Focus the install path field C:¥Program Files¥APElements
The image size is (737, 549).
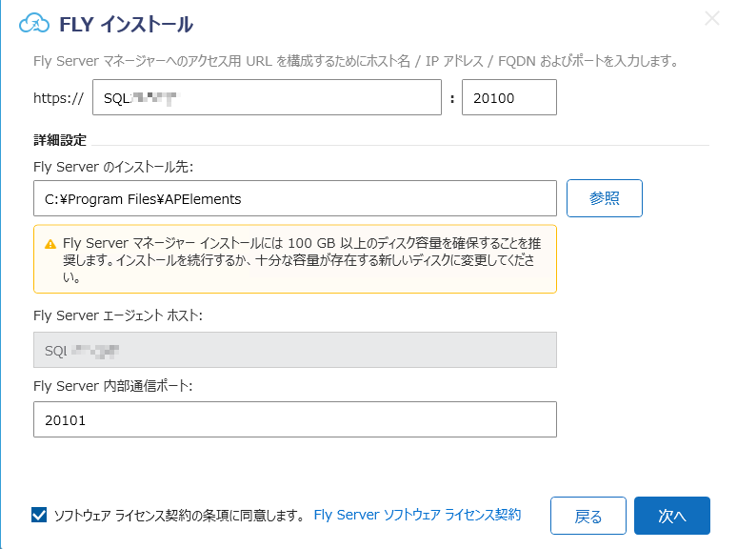(x=295, y=198)
